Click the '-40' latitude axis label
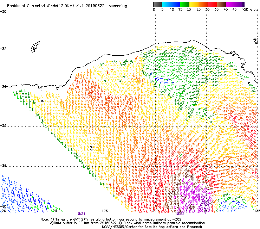Screen dimensions: 260x229 3,207
